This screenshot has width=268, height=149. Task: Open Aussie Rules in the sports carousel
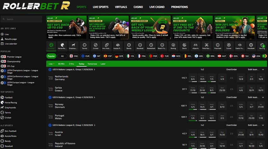click(x=118, y=46)
